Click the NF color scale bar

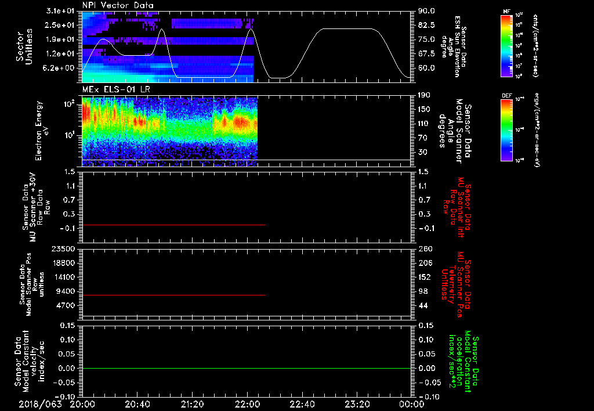[506, 46]
